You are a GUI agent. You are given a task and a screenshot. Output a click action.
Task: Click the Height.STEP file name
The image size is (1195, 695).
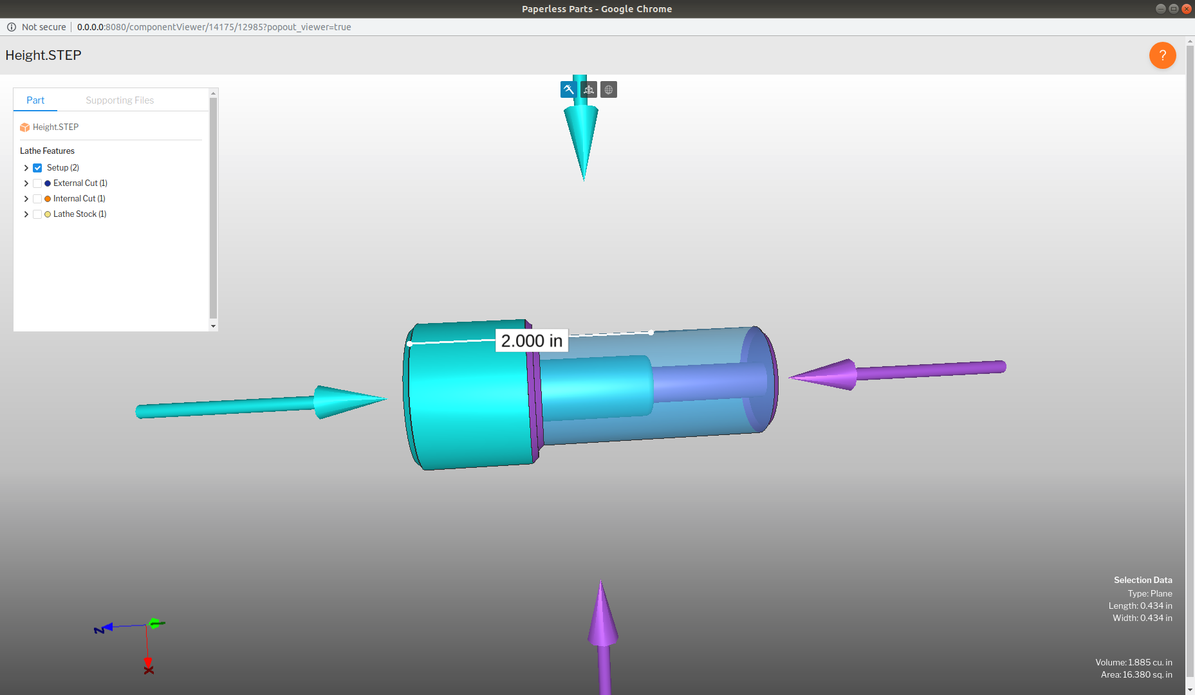[55, 127]
